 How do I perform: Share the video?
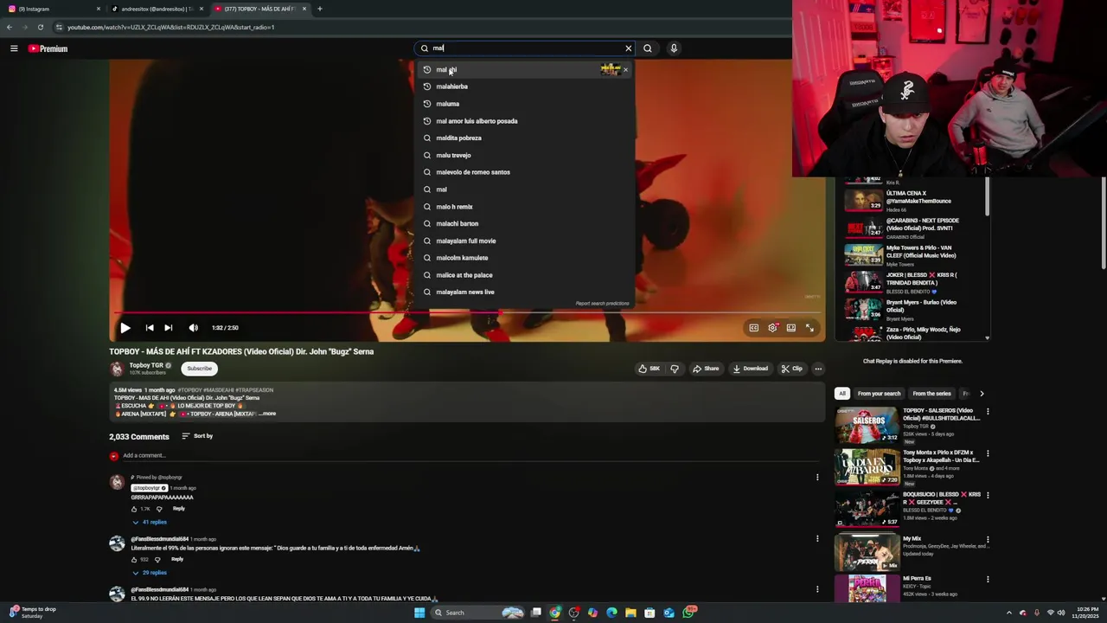pyautogui.click(x=706, y=369)
